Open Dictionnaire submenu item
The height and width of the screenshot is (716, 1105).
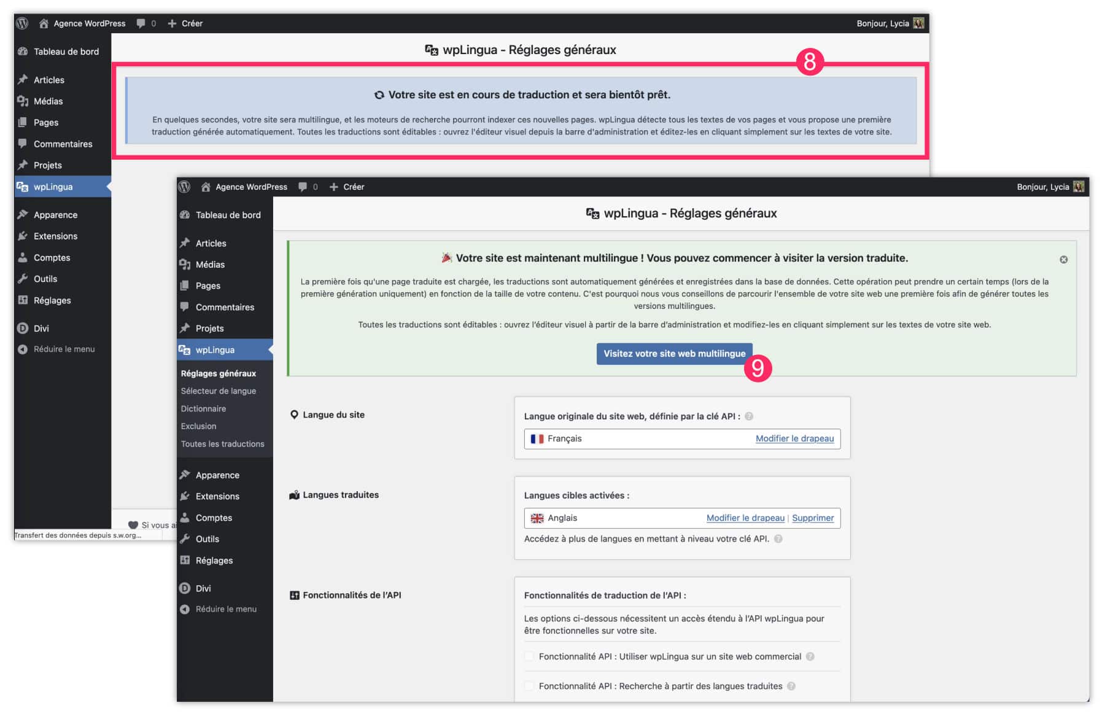(x=203, y=409)
